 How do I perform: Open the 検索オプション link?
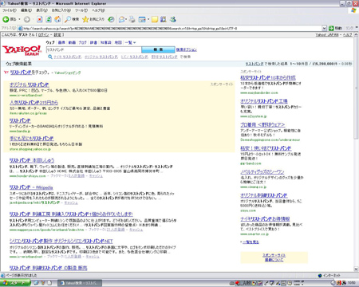point(187,49)
